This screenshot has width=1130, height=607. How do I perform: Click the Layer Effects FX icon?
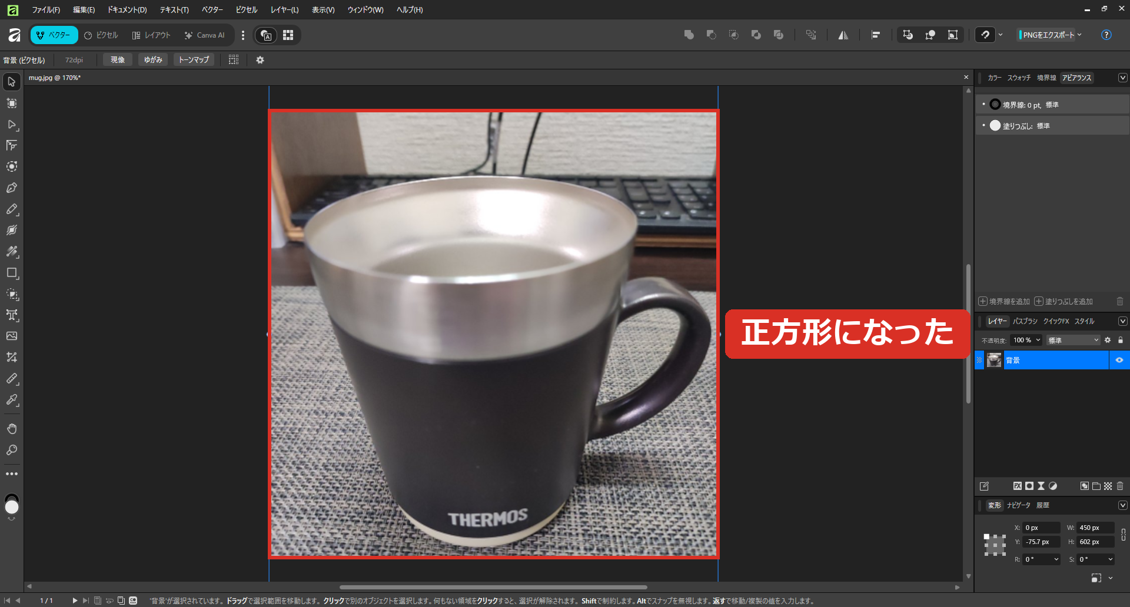(x=1017, y=486)
